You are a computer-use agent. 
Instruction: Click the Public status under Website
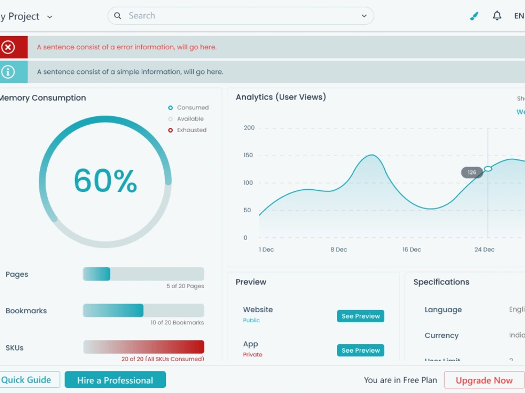pyautogui.click(x=251, y=320)
